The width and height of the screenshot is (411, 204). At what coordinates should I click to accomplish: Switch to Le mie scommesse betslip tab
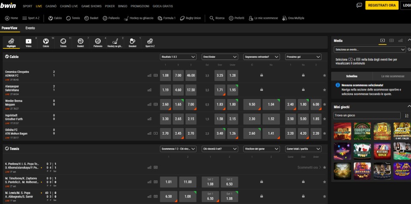(393, 76)
